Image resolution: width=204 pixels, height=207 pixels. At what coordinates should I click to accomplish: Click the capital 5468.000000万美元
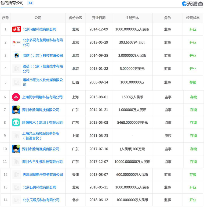tap(132, 123)
